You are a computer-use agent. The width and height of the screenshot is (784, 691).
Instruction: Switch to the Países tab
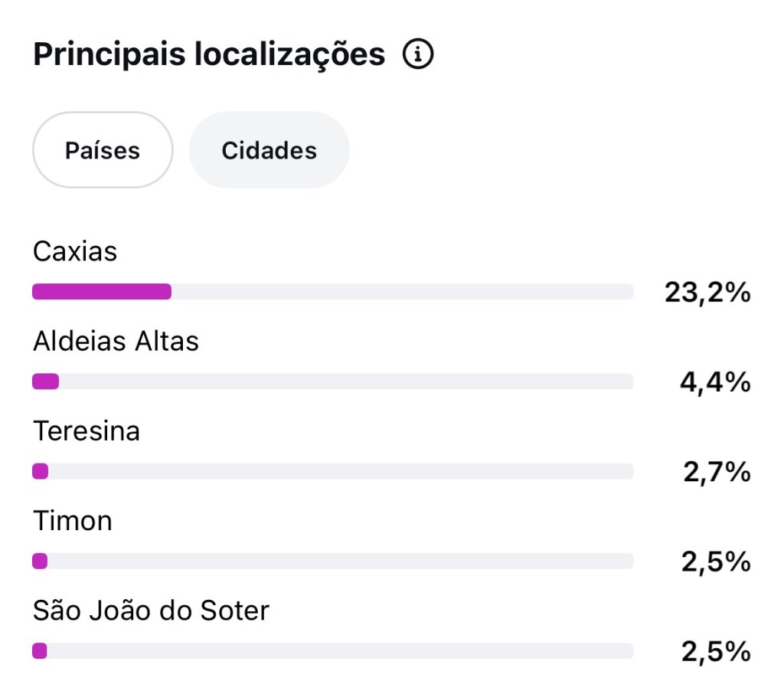pyautogui.click(x=103, y=150)
